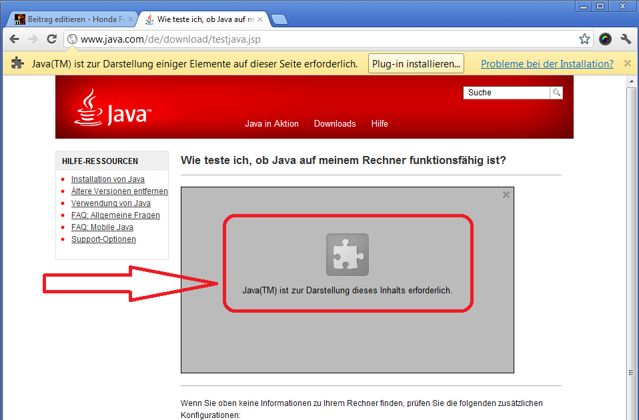Switch to Beitrag editieren - Honda tab
Screen dimensions: 639x420
73,19
